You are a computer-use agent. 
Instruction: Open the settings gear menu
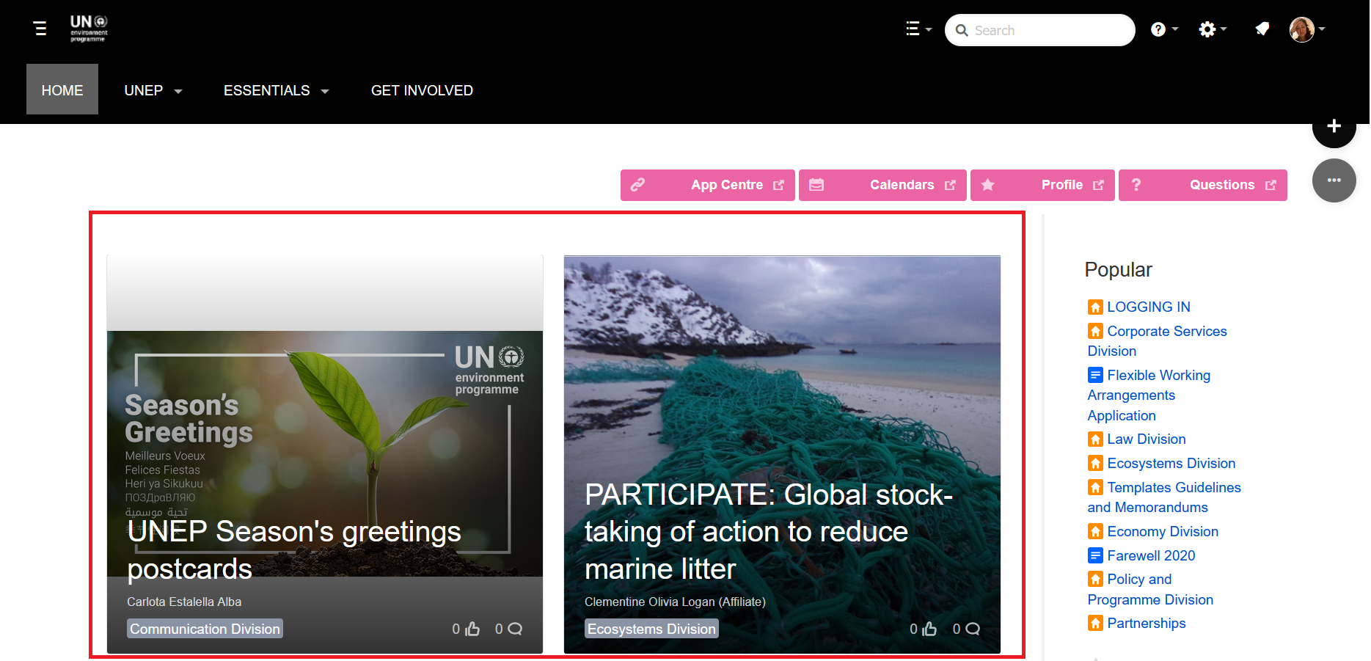(x=1213, y=29)
